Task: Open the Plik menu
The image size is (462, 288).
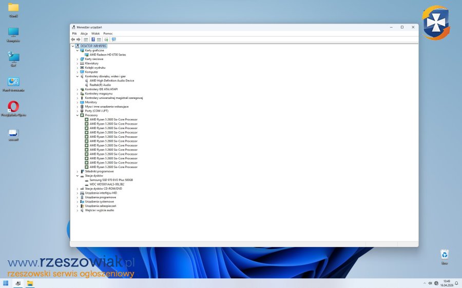Action: tap(74, 33)
